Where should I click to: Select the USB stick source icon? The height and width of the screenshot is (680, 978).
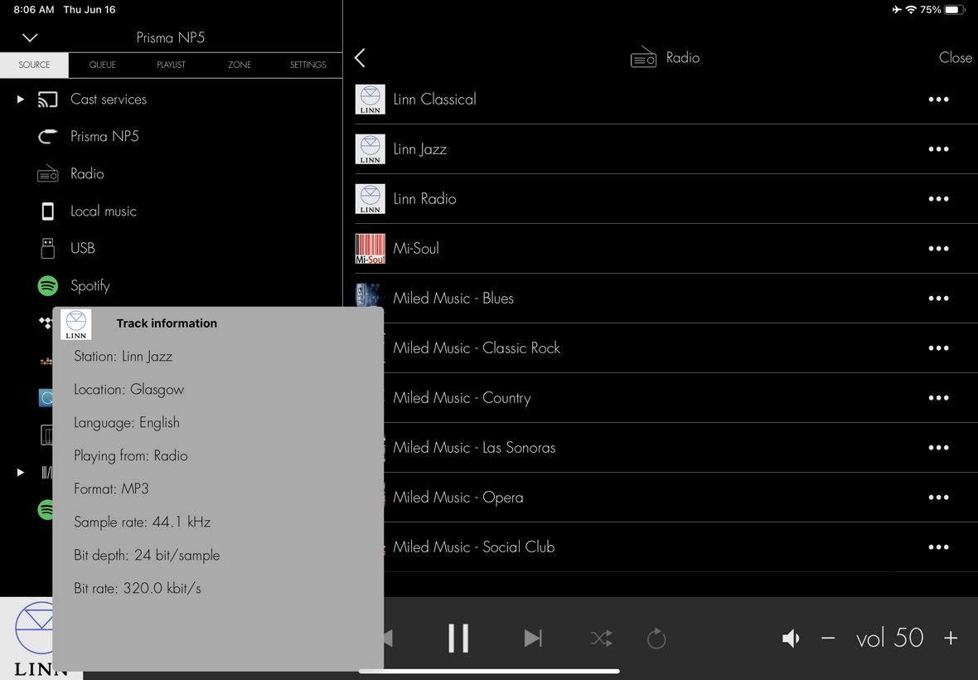click(x=47, y=248)
